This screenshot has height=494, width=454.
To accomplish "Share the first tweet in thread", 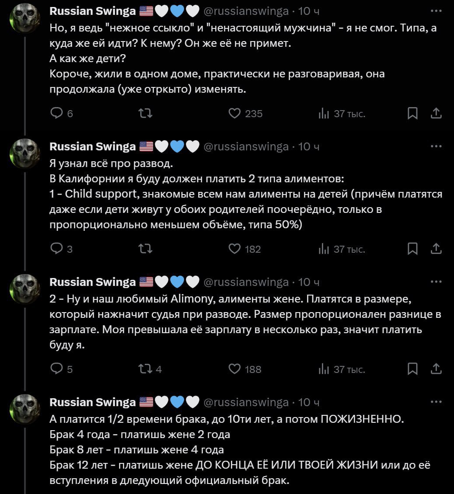I will 436,114.
